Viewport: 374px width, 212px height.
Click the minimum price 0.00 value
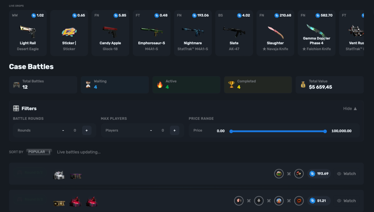(x=220, y=131)
